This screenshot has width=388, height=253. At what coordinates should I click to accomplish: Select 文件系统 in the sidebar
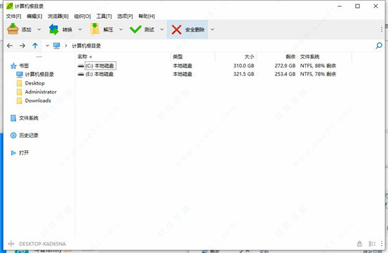pyautogui.click(x=25, y=118)
